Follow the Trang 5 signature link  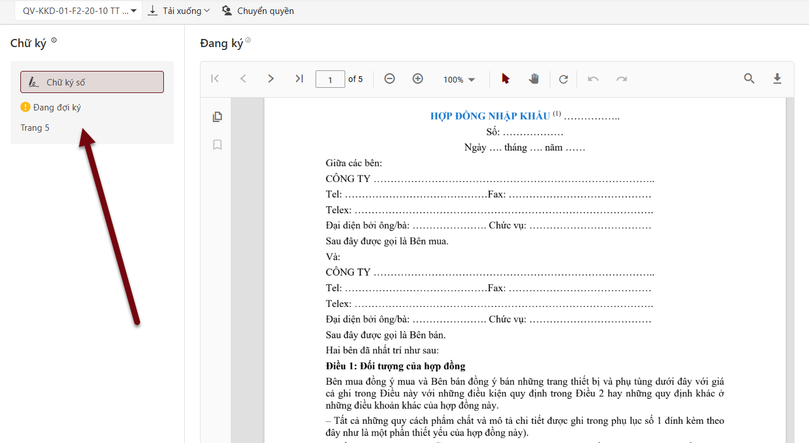35,127
